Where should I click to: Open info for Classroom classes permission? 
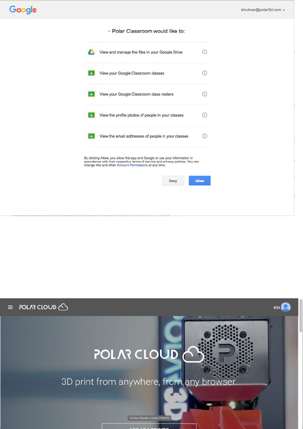point(204,73)
